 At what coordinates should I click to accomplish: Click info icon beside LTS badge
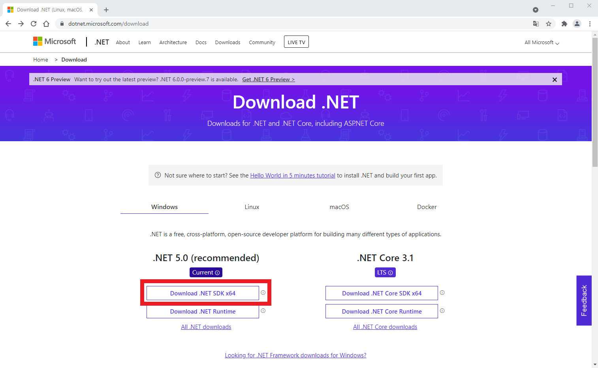pos(390,273)
